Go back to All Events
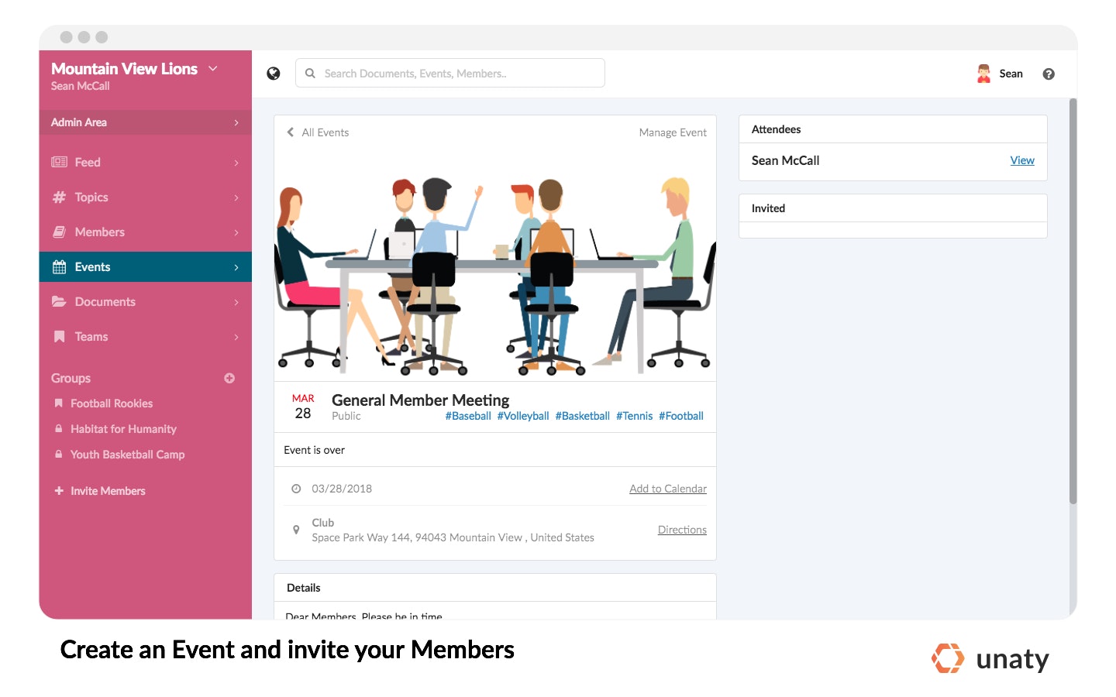The width and height of the screenshot is (1116, 697). click(x=318, y=132)
